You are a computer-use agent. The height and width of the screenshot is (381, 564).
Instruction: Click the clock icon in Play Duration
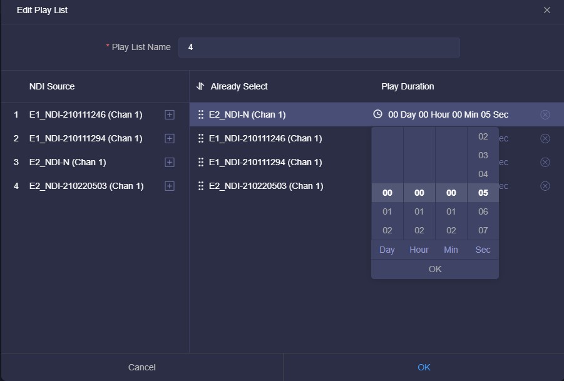click(x=377, y=114)
